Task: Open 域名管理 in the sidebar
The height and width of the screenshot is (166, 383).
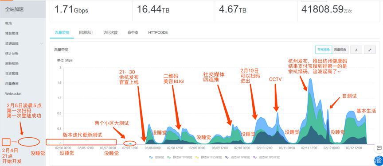Action: (x=12, y=33)
